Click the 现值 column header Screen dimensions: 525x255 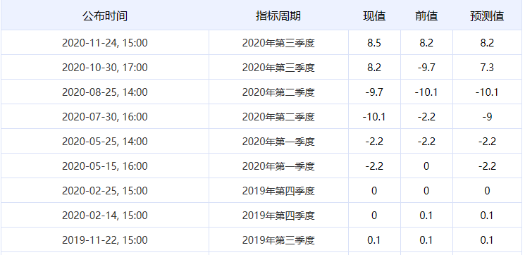(x=374, y=16)
